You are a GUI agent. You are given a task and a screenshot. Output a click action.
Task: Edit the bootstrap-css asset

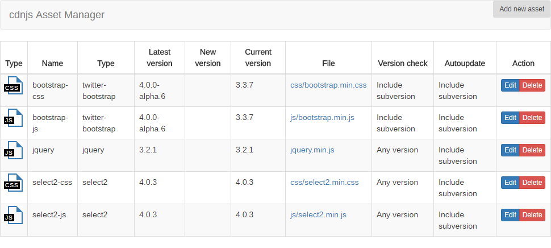pos(510,85)
